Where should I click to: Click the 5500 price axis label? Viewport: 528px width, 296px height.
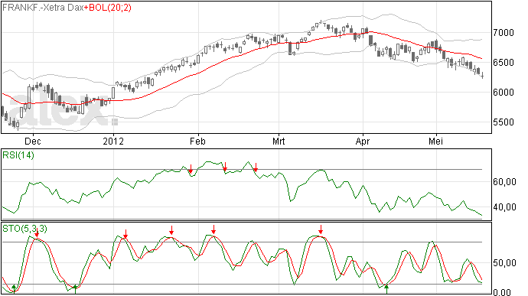[x=504, y=122]
